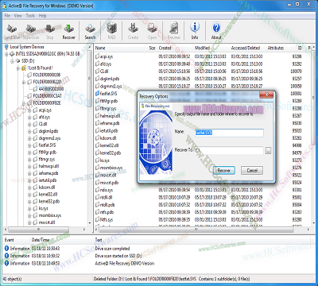Open the Help menu
Viewport: 318px width, 286px height.
pos(43,16)
